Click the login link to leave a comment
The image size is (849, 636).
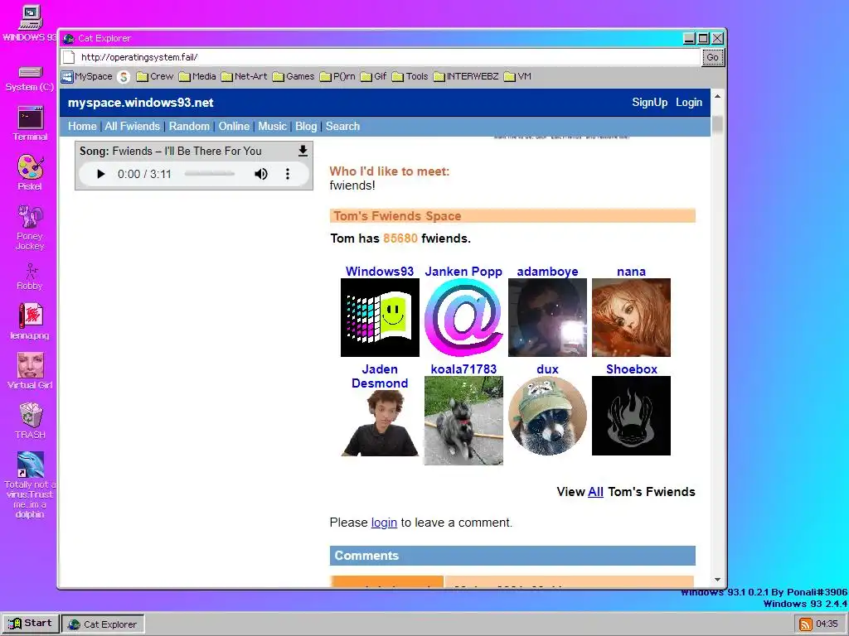tap(384, 523)
